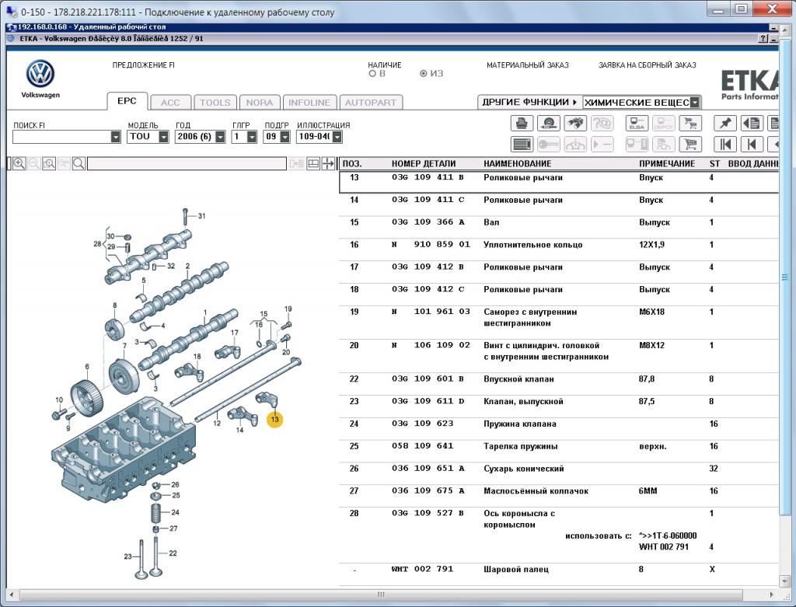Screen dimensions: 796x607
Task: Click the vertical scrollbar of the remote desktop
Action: click(x=784, y=277)
